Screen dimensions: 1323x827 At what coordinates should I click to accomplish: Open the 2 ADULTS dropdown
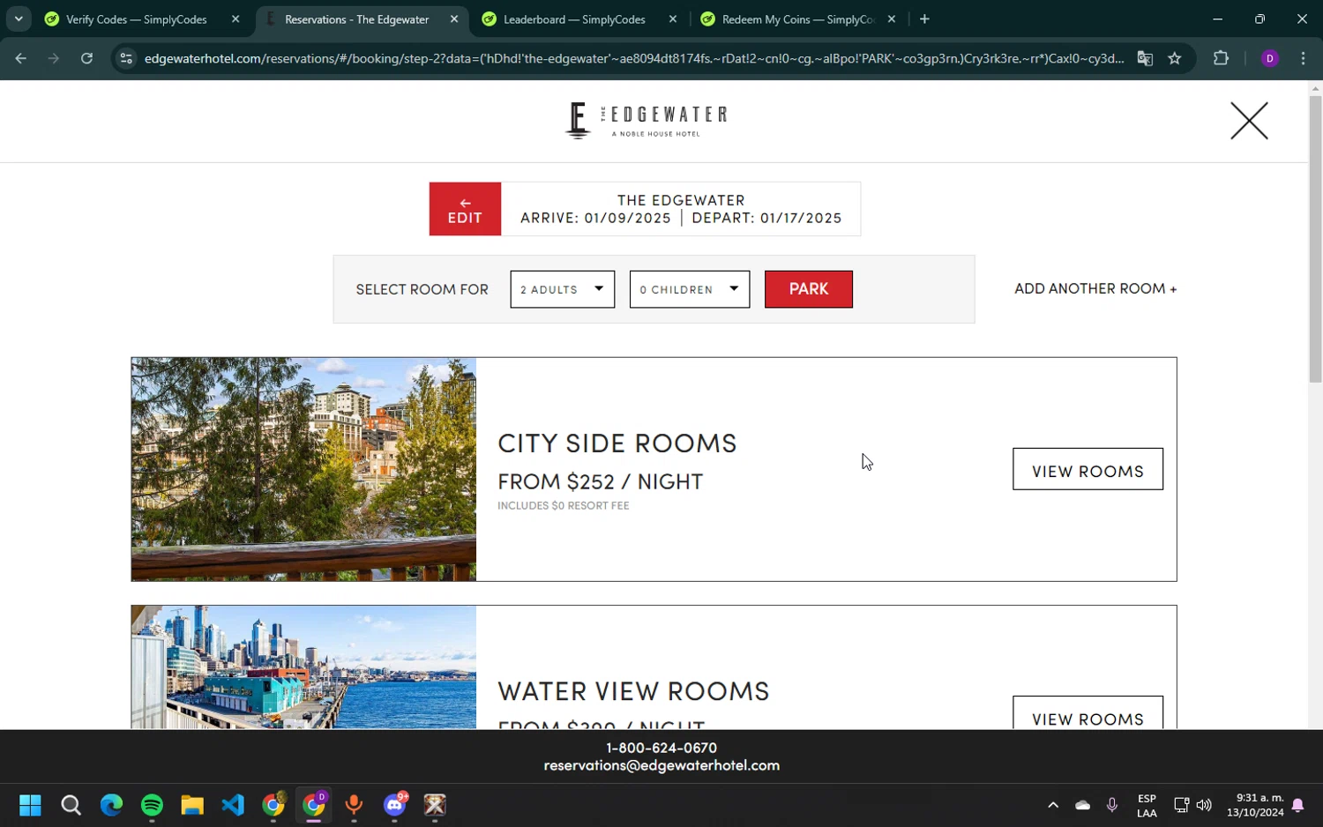click(x=562, y=289)
